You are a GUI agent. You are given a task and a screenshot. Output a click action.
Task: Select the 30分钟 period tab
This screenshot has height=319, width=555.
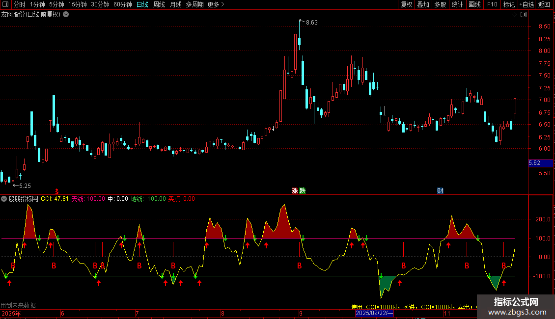(100, 4)
